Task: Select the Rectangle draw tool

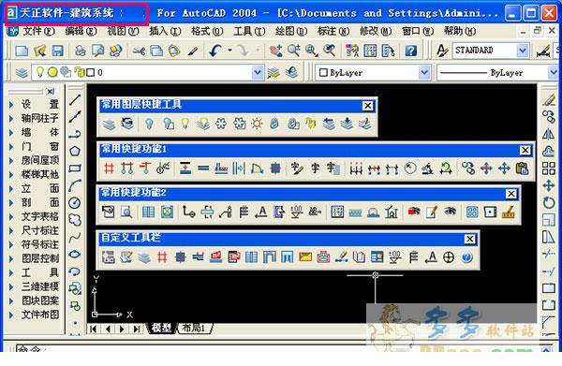Action: [75, 168]
